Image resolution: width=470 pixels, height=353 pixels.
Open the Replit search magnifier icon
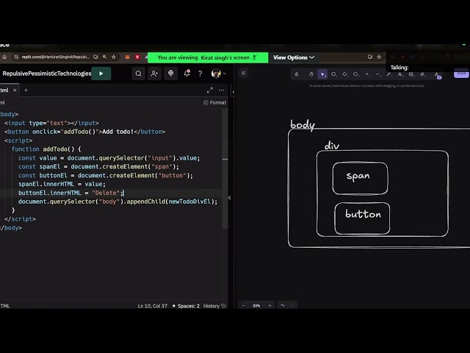click(138, 74)
